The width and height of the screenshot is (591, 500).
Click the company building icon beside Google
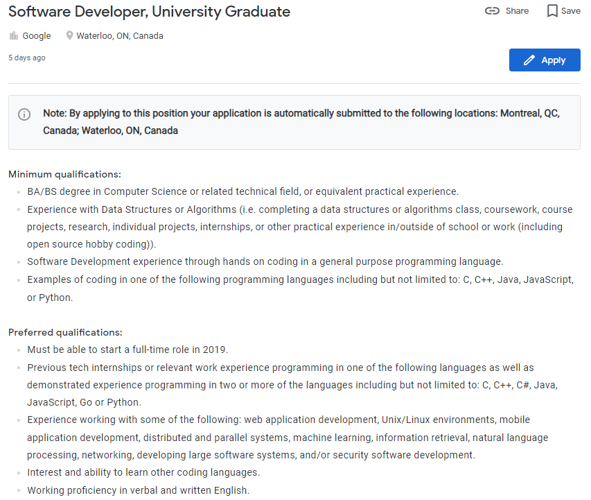coord(14,36)
